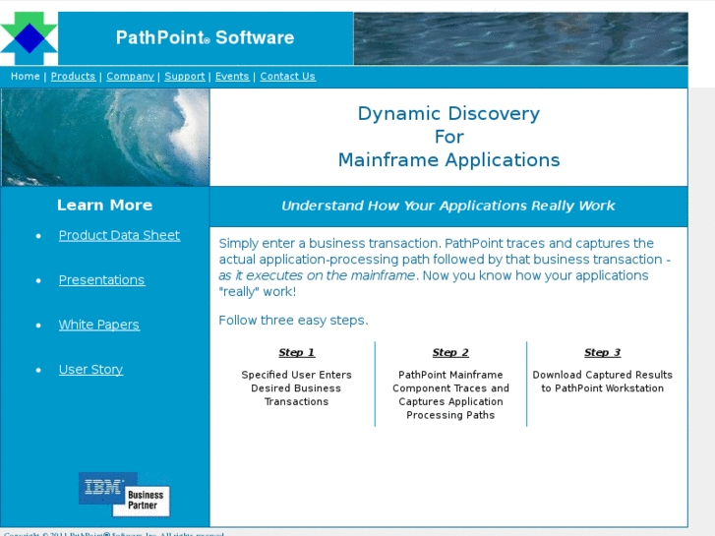
Task: Open the Contact Us menu link
Action: (288, 76)
